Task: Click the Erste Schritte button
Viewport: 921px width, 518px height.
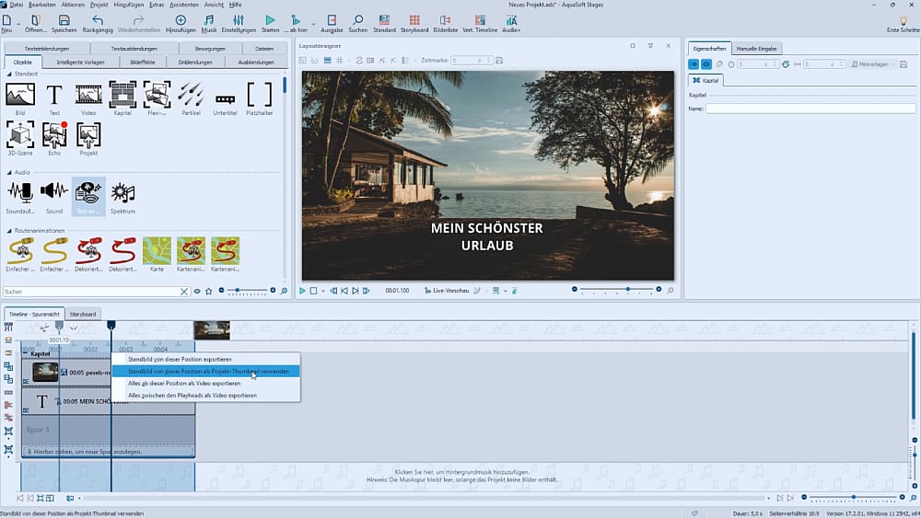Action: [x=902, y=23]
